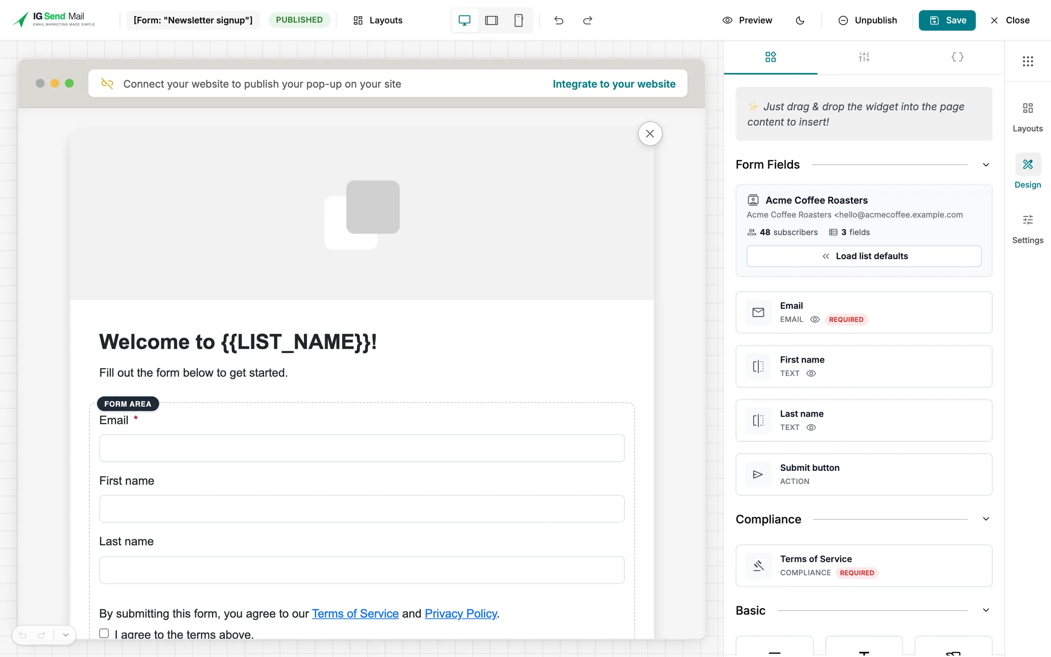Collapse the Form Fields section
This screenshot has width=1051, height=657.
pos(986,165)
